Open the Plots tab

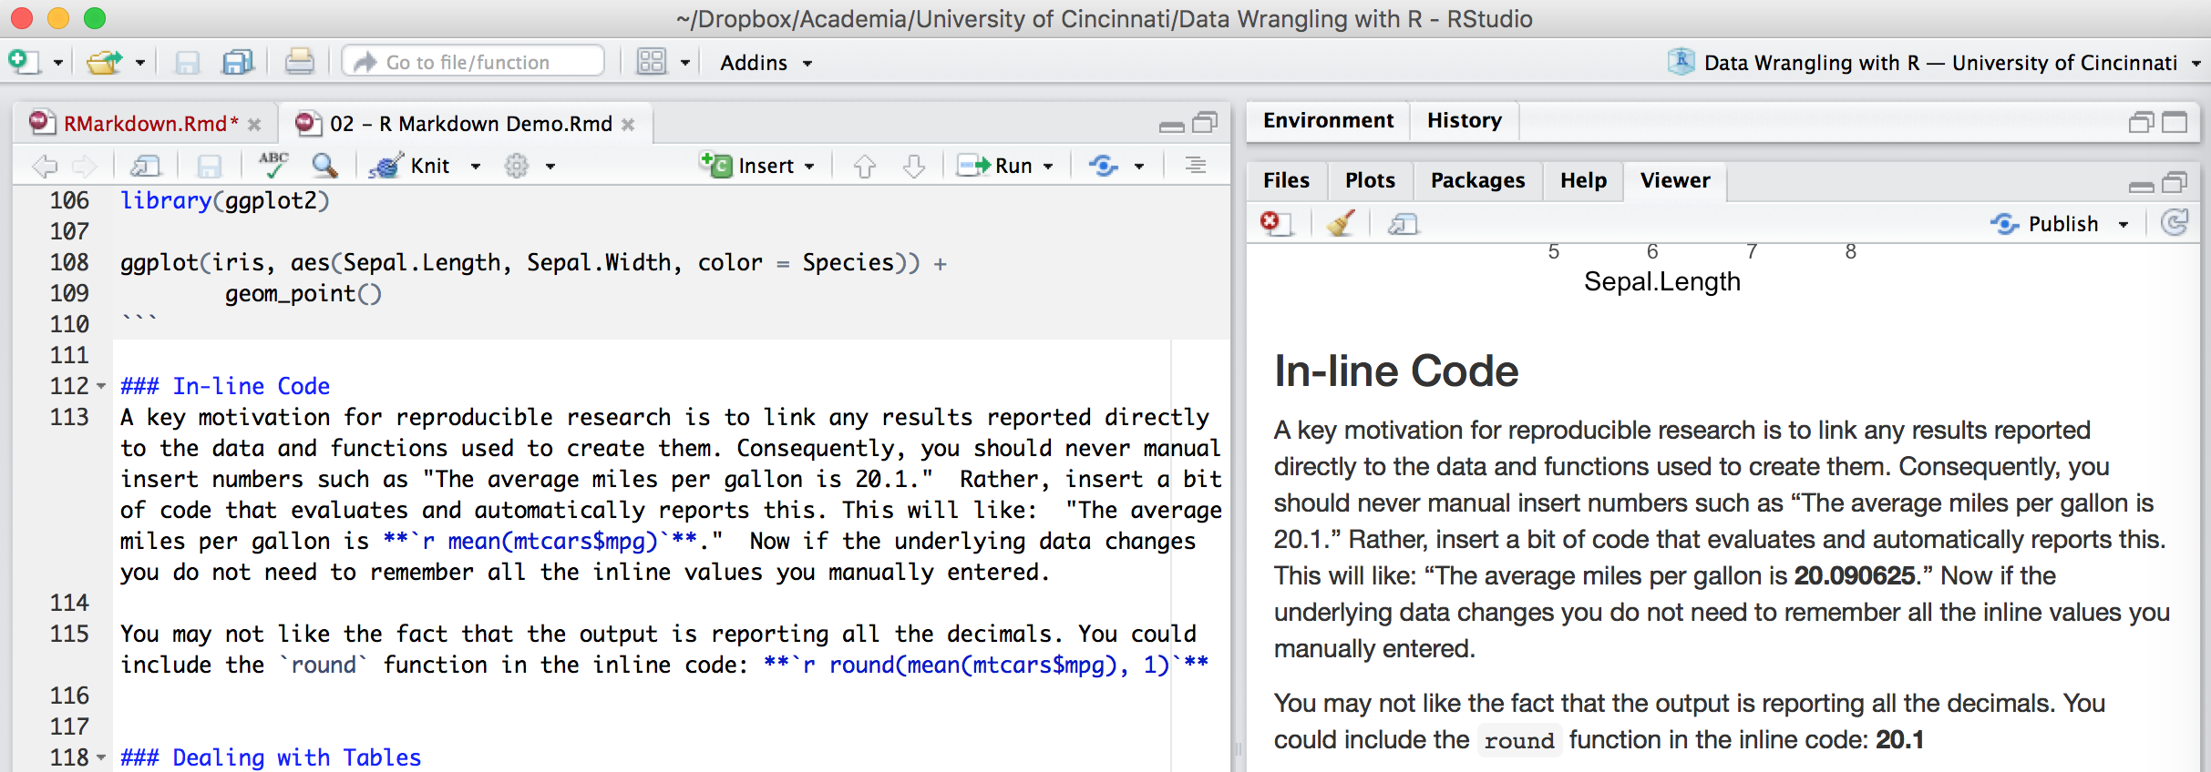click(1370, 180)
